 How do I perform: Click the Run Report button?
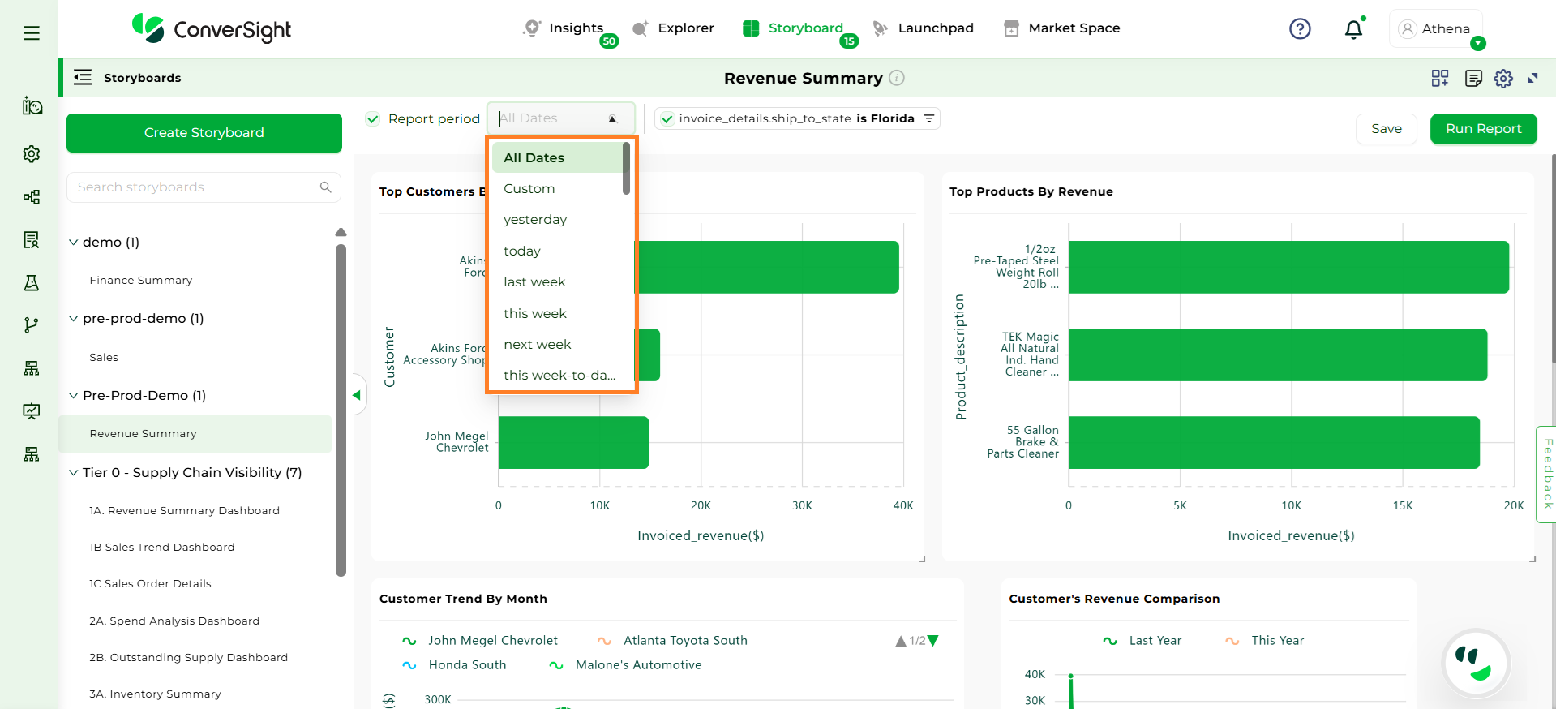coord(1483,129)
